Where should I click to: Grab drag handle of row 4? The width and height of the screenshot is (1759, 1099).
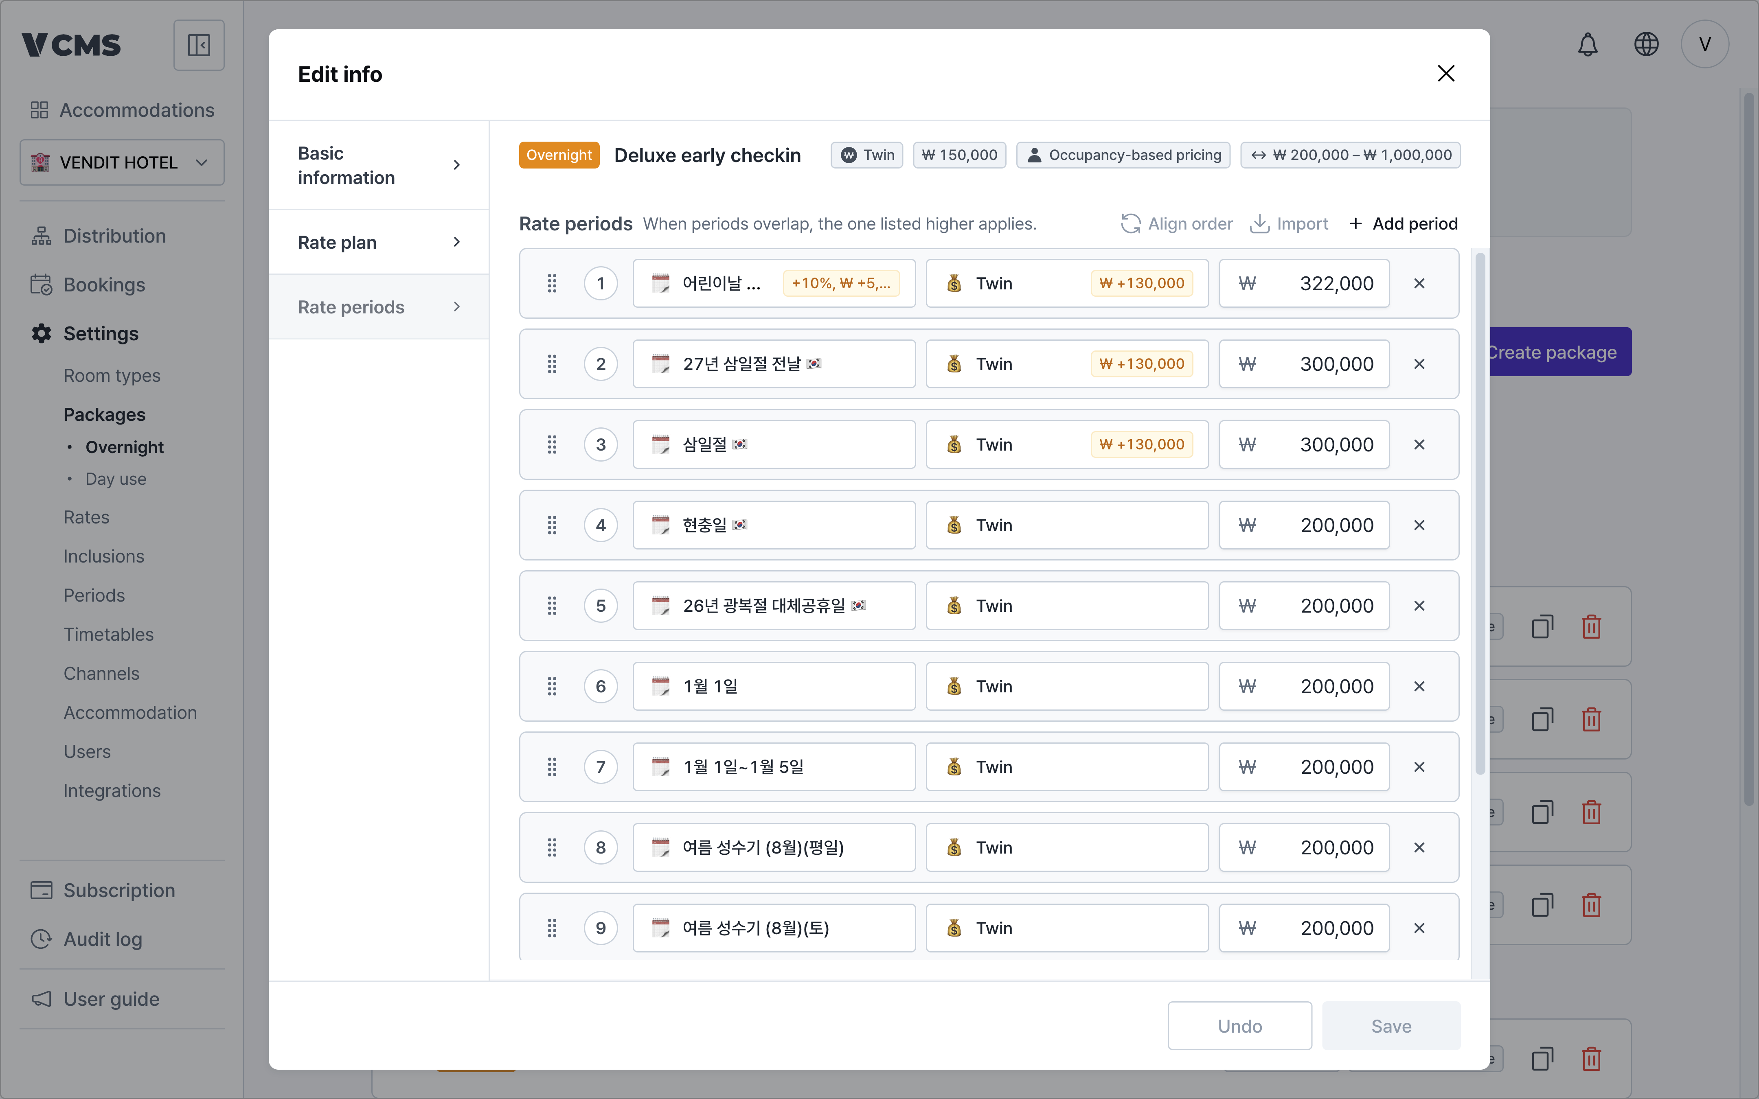point(552,525)
